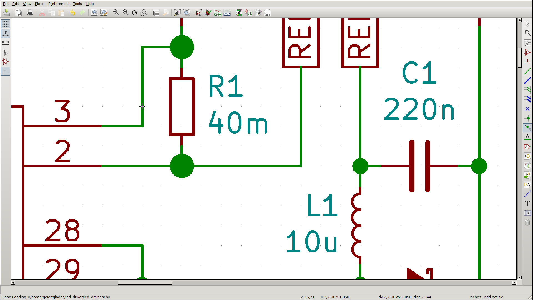
Task: Toggle grid visibility button
Action: coord(5,24)
